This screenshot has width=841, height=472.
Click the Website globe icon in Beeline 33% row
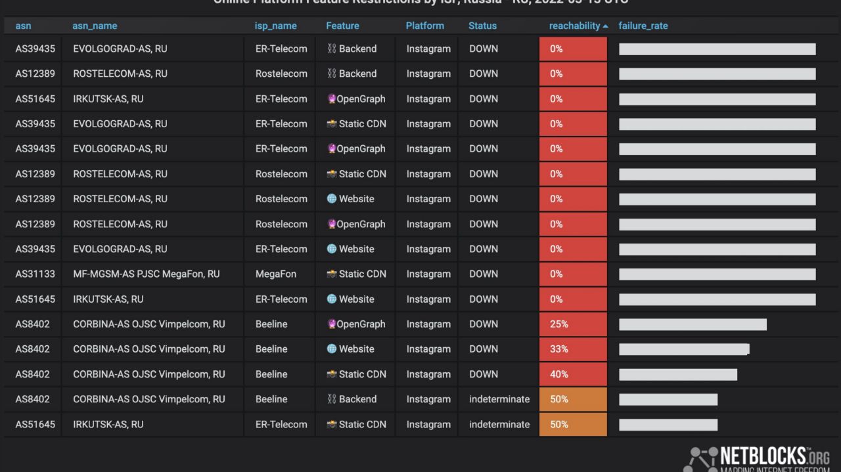click(331, 349)
